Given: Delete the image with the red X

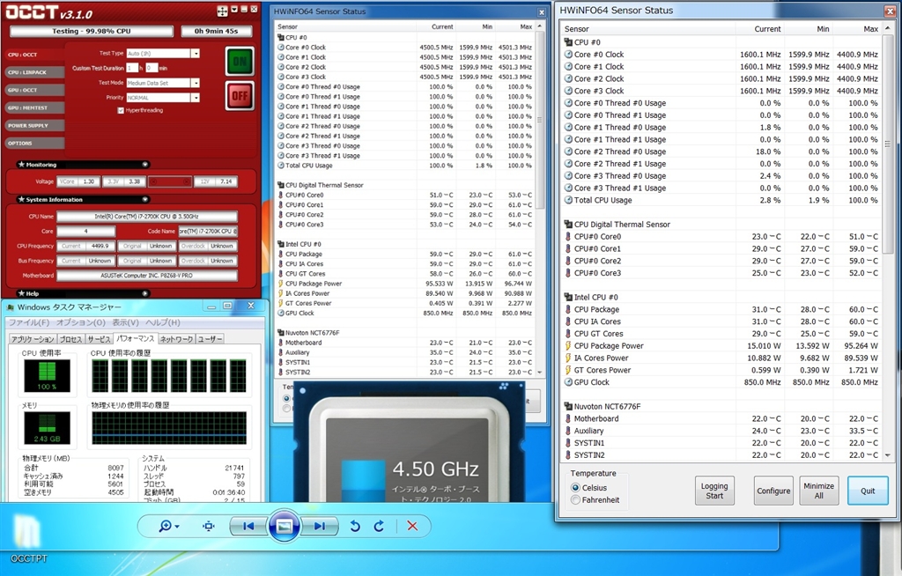Looking at the screenshot, I should click(412, 526).
